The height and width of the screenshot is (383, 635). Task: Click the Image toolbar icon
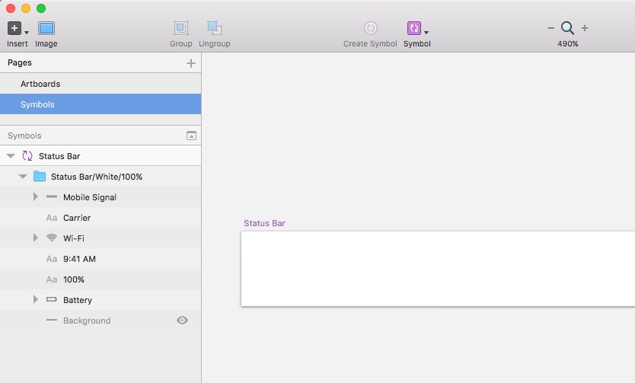46,28
